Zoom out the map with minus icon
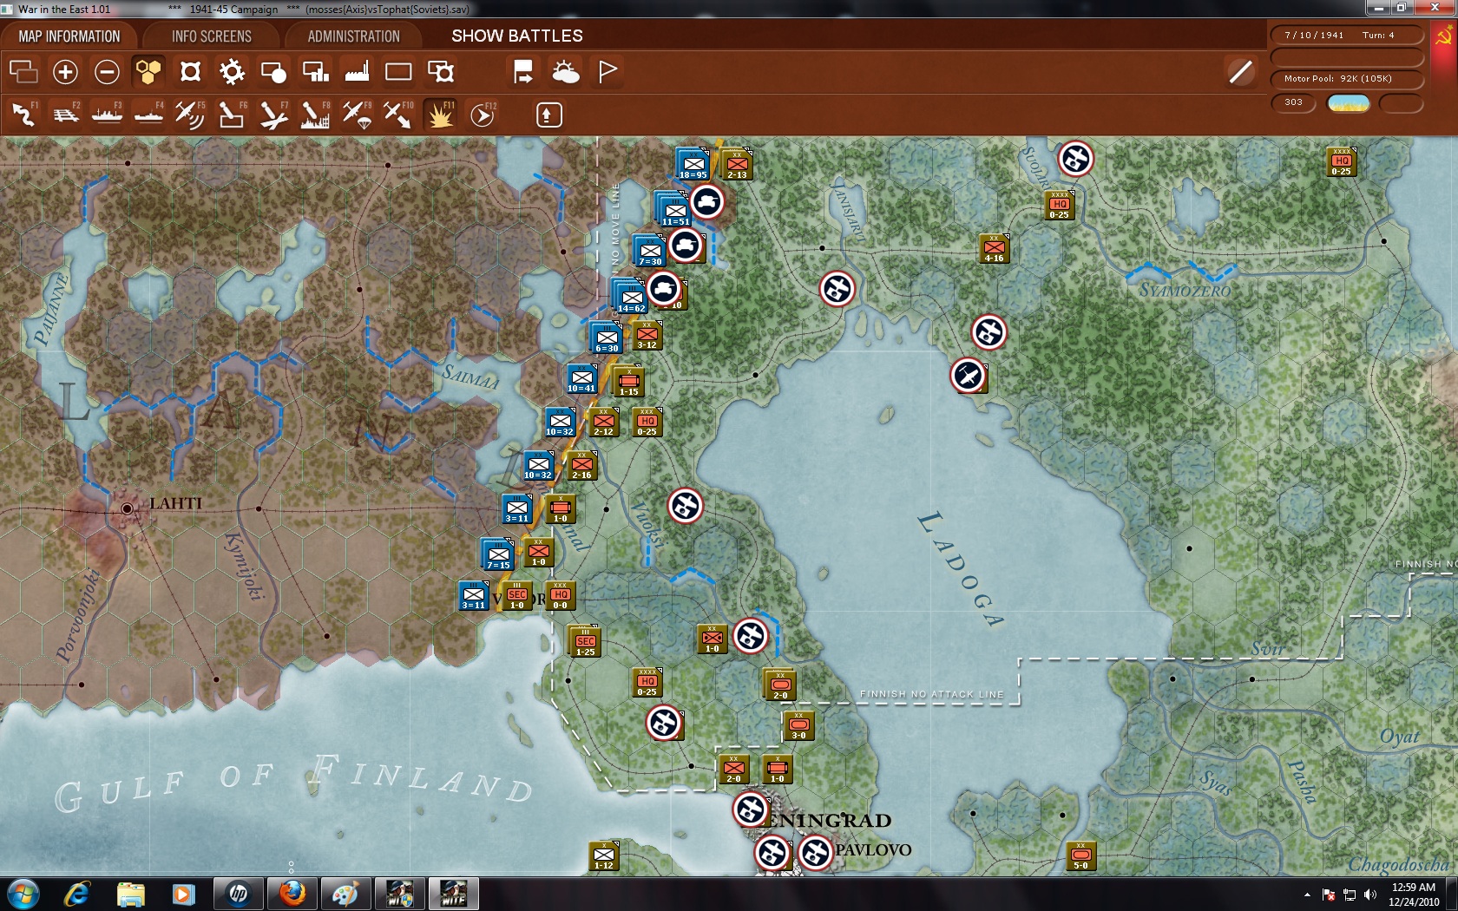Image resolution: width=1458 pixels, height=911 pixels. tap(107, 71)
